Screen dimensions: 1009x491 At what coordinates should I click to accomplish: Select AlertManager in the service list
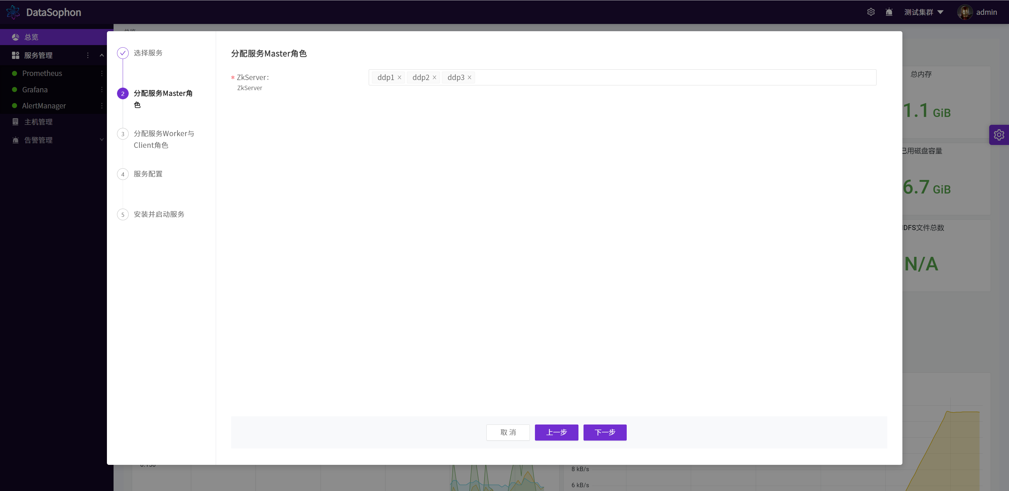pos(44,106)
